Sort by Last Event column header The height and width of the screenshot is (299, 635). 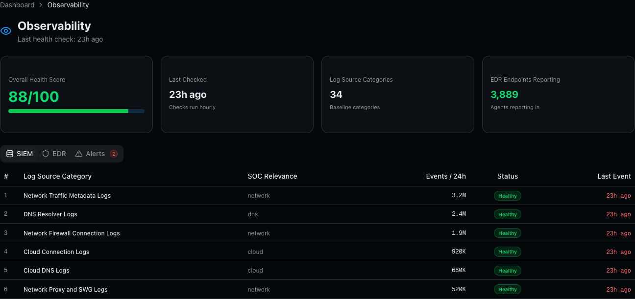tap(614, 176)
